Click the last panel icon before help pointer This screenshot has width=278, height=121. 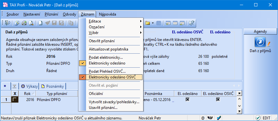[182, 23]
